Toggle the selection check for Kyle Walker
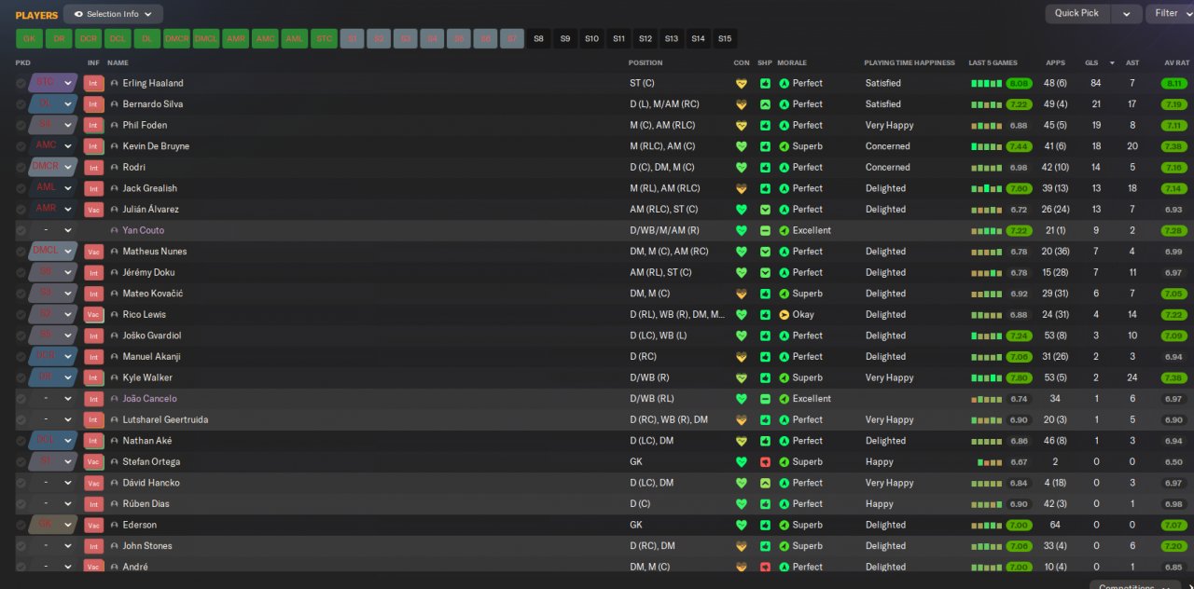This screenshot has height=589, width=1194. [21, 377]
